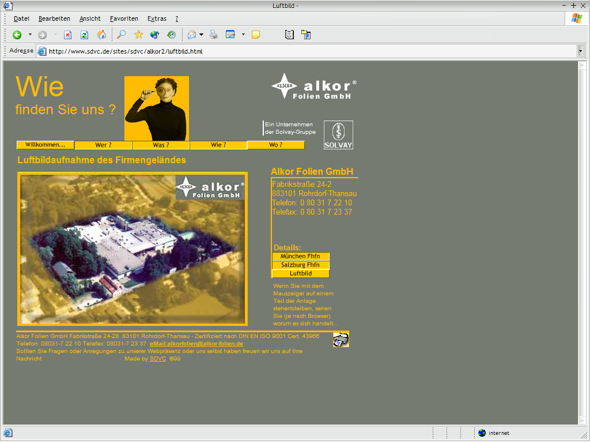Image resolution: width=590 pixels, height=443 pixels.
Task: Expand the Edit button dropdown arrow
Action: point(243,35)
